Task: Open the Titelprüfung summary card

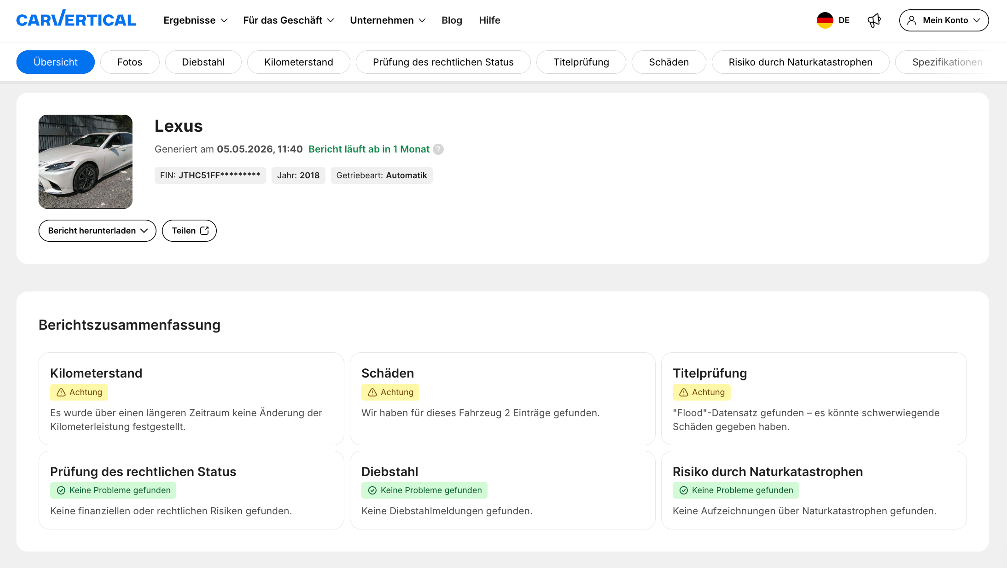Action: pos(813,398)
